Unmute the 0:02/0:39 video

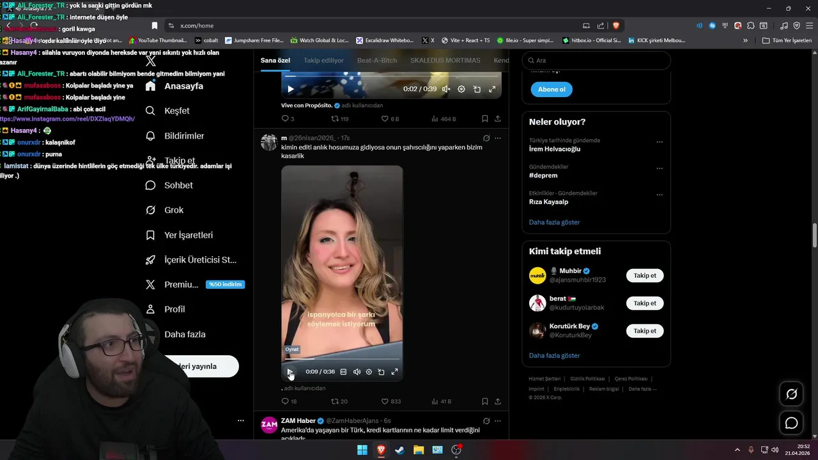click(x=446, y=89)
